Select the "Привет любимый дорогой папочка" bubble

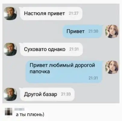[64, 72]
